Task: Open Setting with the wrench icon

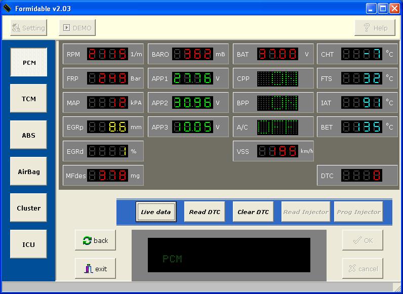Action: pos(28,28)
